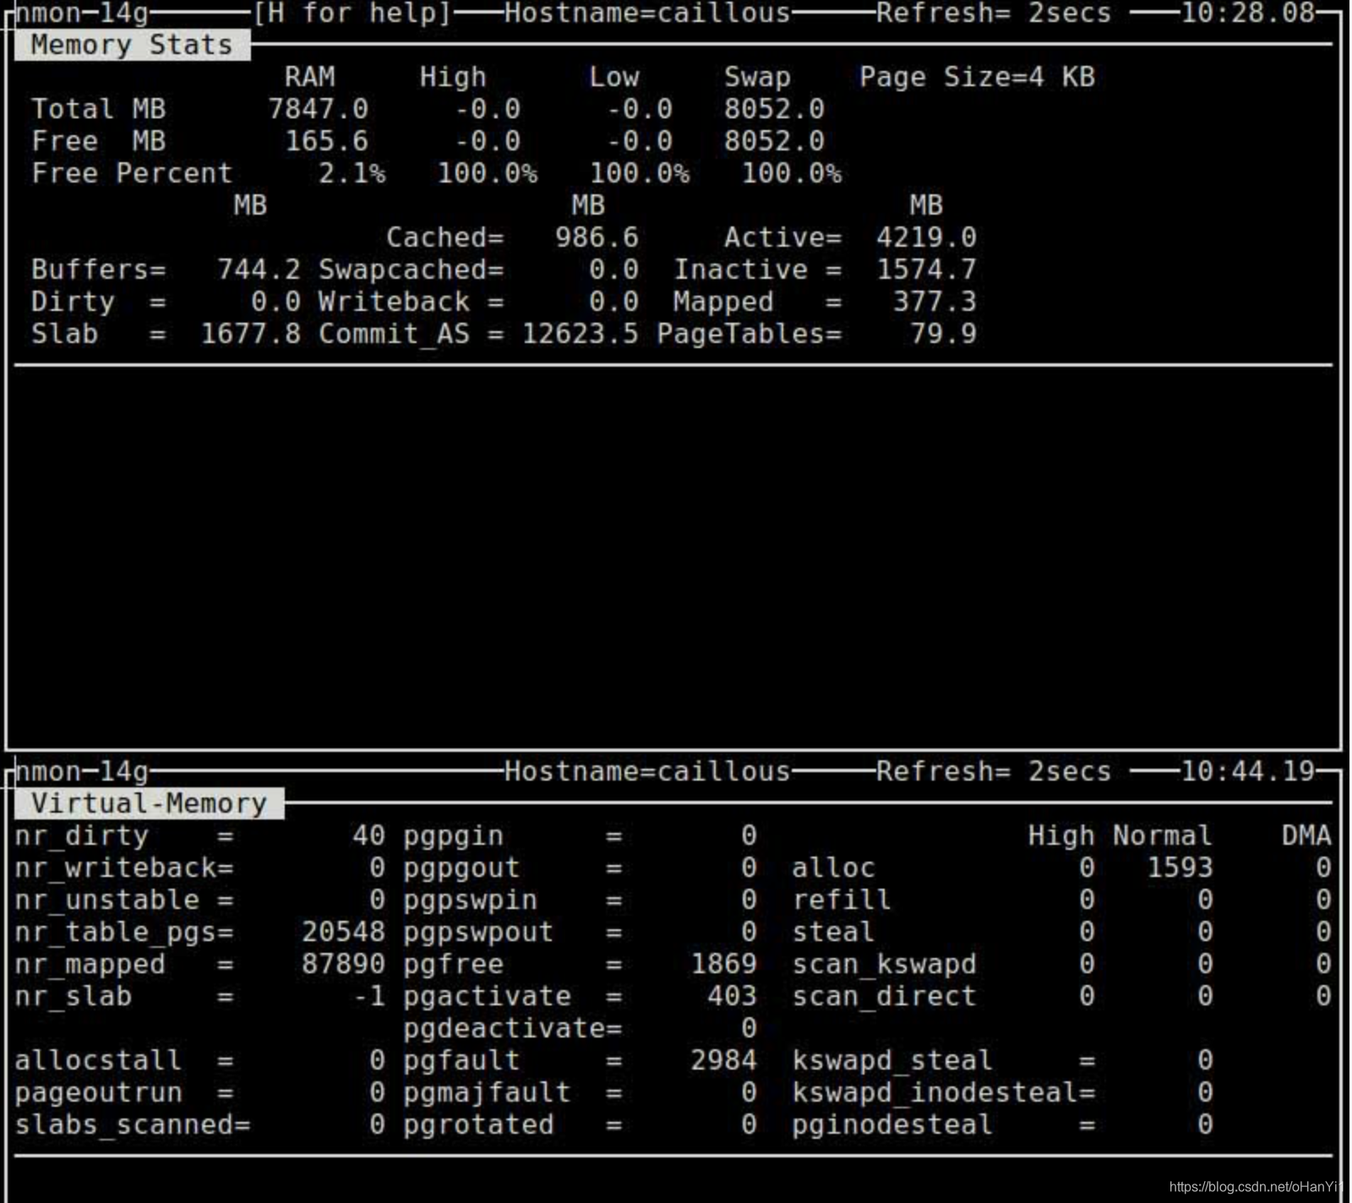Click Slab value 1677.8
Image resolution: width=1352 pixels, height=1203 pixels.
(x=250, y=334)
